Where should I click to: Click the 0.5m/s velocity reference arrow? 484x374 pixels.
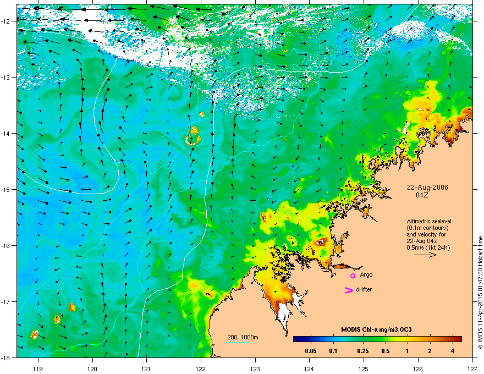click(x=425, y=255)
